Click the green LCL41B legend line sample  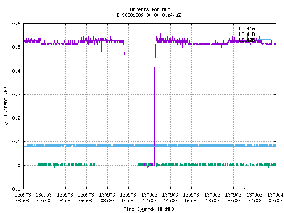point(264,34)
